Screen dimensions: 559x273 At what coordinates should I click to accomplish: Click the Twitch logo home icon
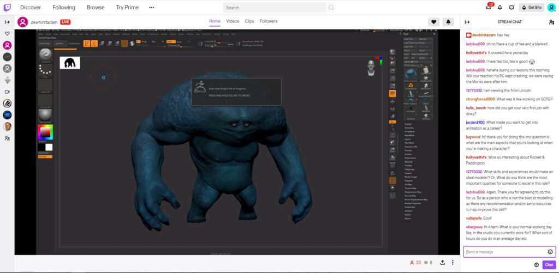tap(7, 8)
